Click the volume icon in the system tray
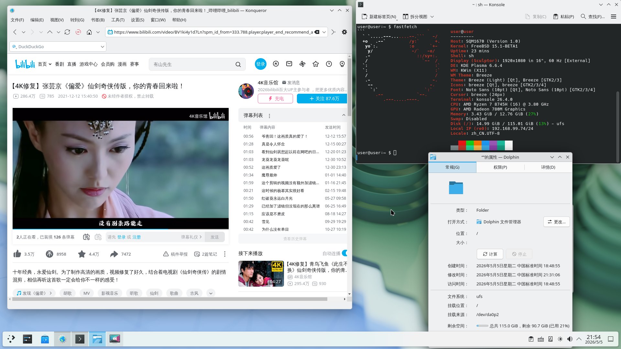The height and width of the screenshot is (349, 621). tap(570, 339)
